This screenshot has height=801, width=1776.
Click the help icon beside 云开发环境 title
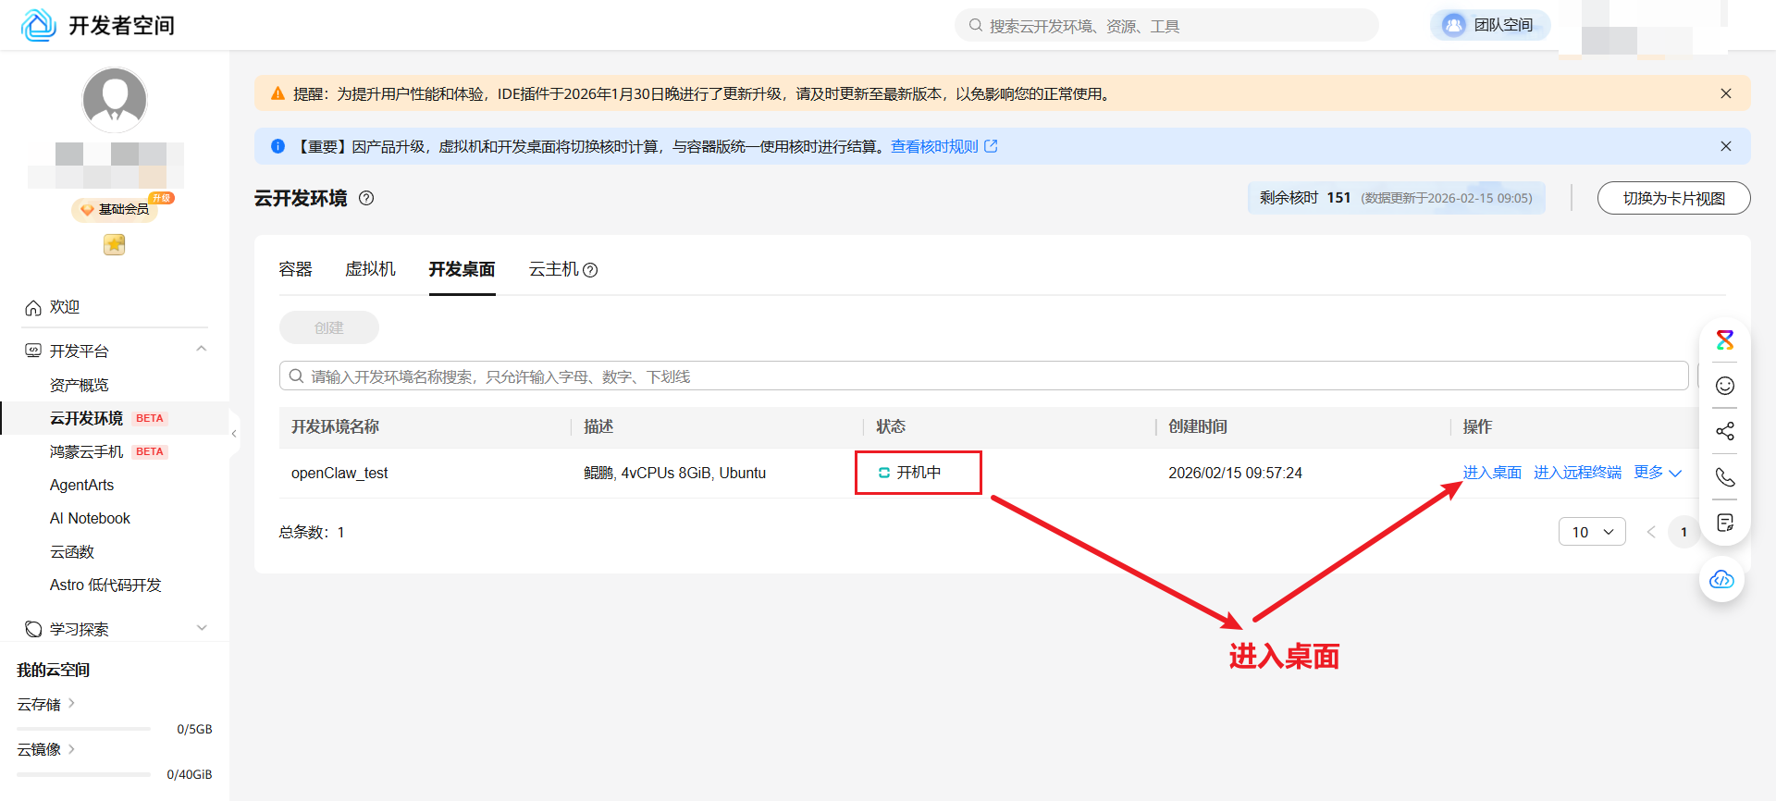pyautogui.click(x=366, y=198)
